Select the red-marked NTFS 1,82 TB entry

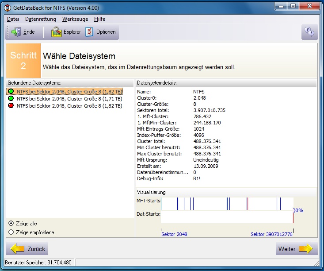[x=65, y=106]
